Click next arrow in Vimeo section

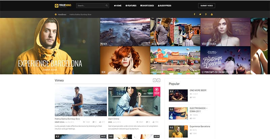(158, 80)
